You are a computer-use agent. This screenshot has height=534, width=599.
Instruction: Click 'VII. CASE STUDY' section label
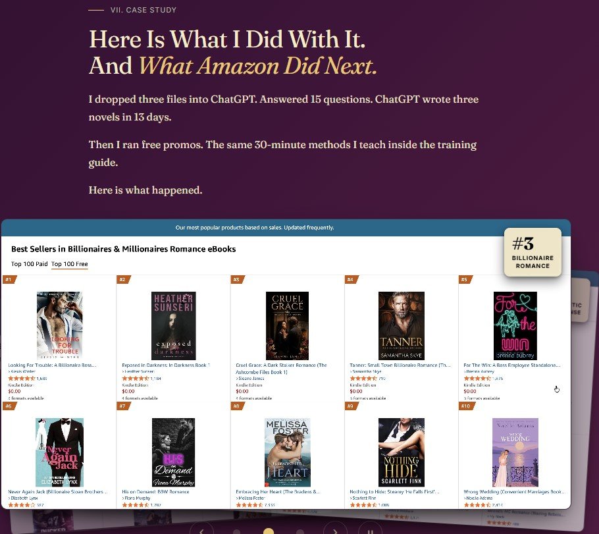(143, 10)
